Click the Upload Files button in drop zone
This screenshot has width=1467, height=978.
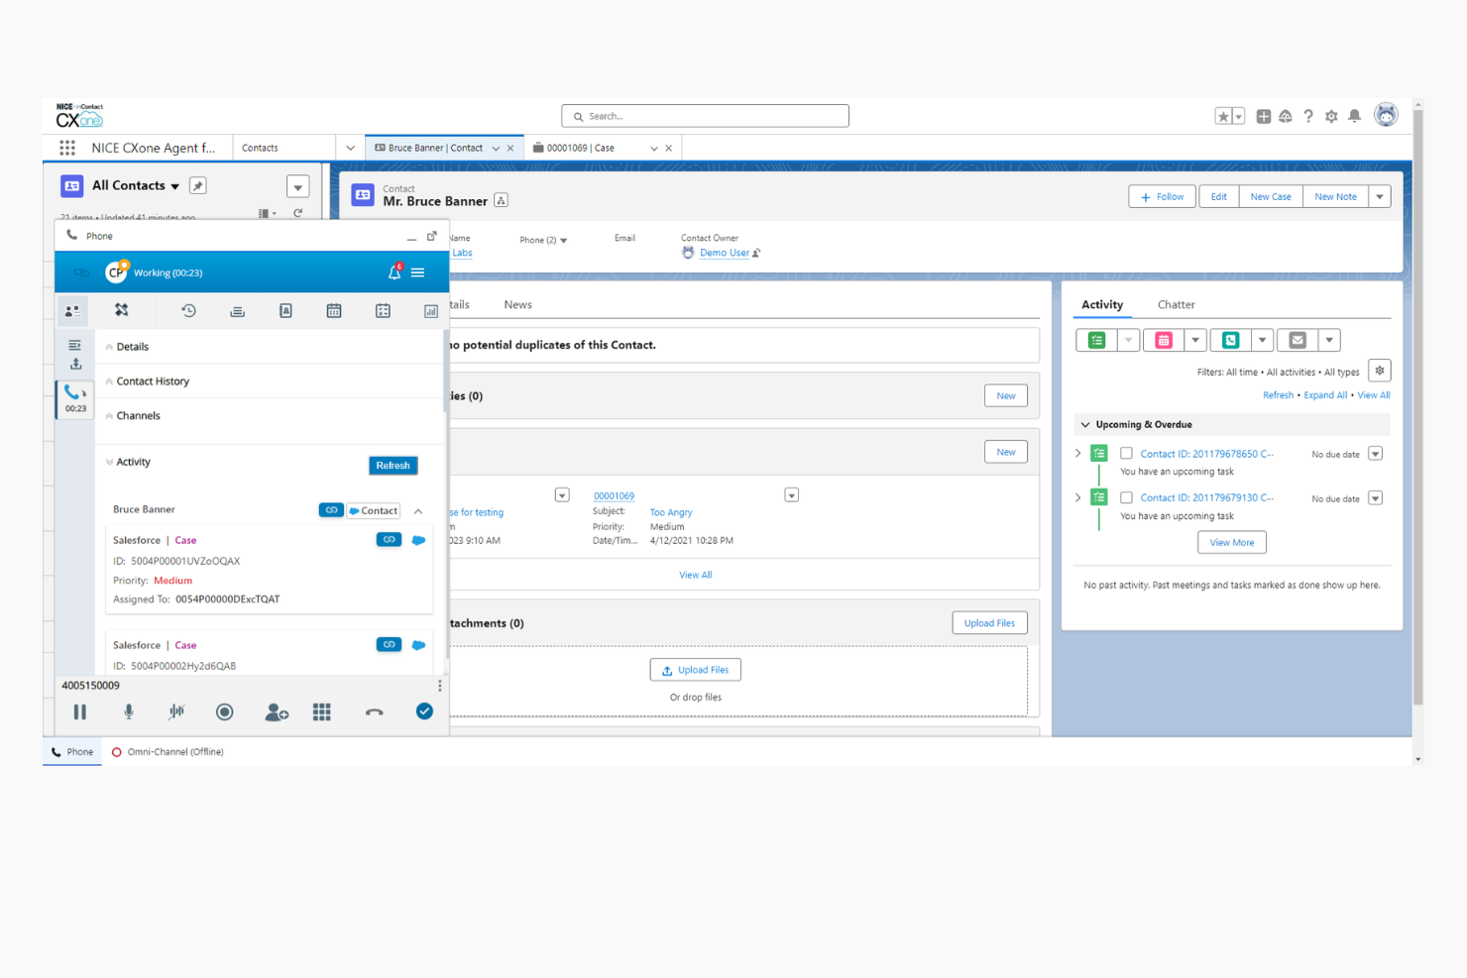point(695,670)
